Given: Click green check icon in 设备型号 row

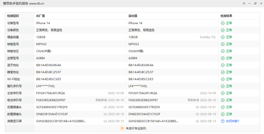Looking at the screenshot, I should (x=223, y=23).
